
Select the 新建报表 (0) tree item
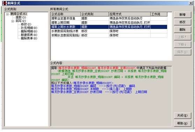click(29, 35)
